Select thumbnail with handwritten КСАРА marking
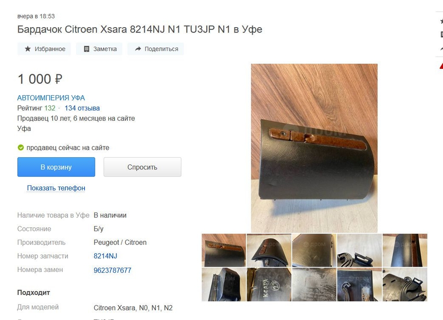 click(269, 284)
